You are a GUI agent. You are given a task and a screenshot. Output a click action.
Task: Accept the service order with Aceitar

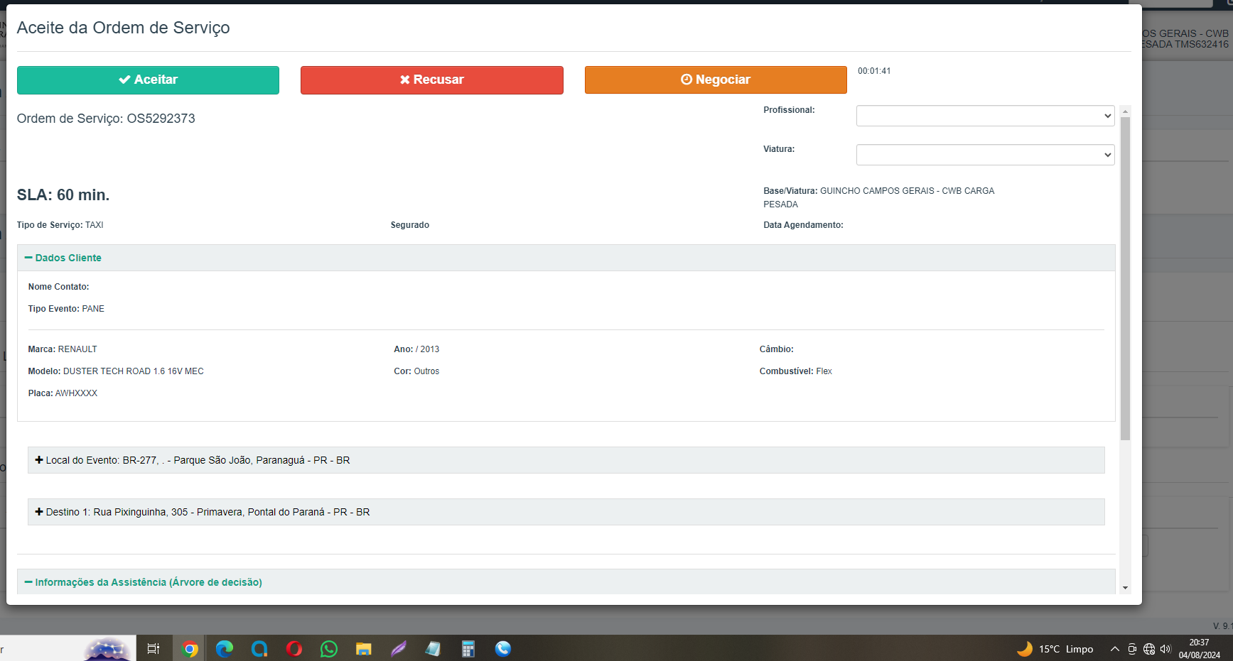point(148,80)
